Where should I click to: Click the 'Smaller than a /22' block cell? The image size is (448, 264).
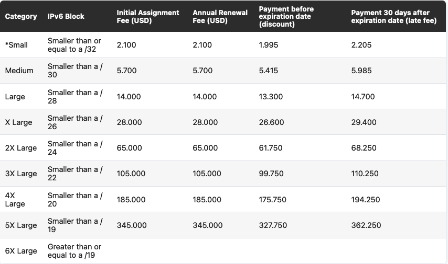click(75, 174)
